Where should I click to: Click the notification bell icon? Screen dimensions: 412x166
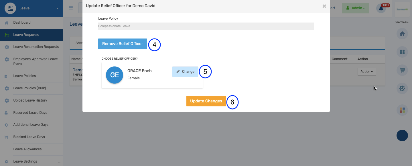point(381,8)
